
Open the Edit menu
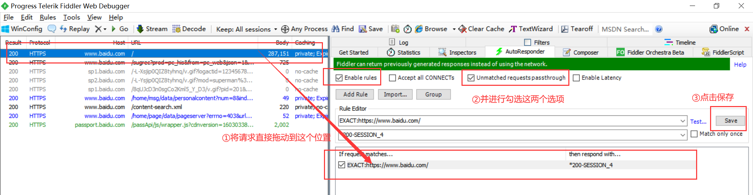(x=27, y=17)
